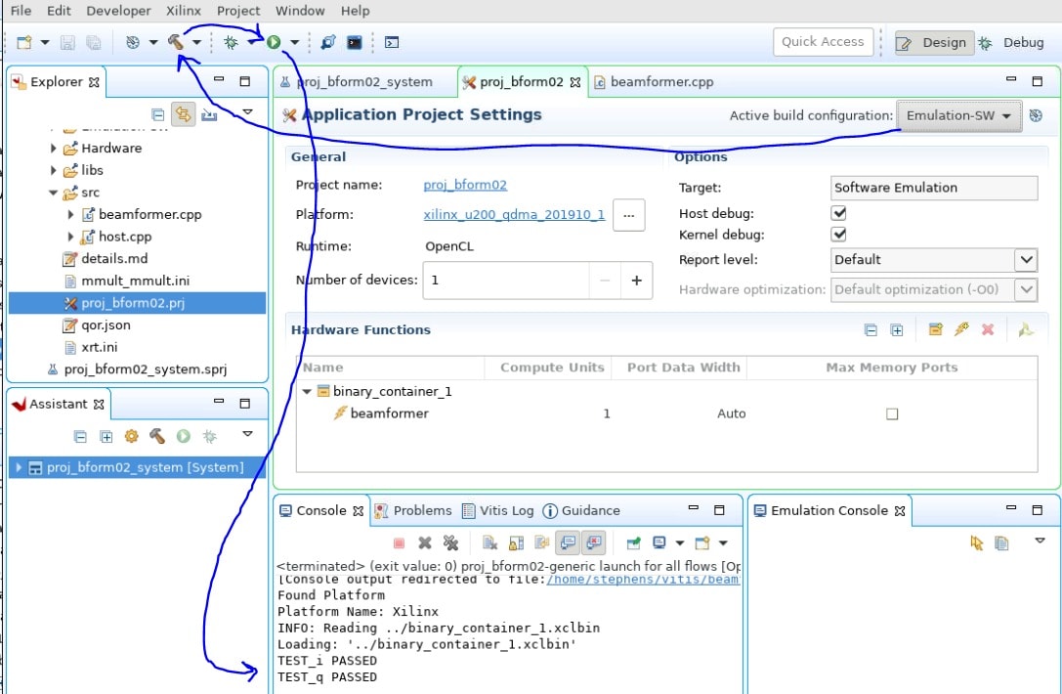
Task: Click the New project wizard icon
Action: pyautogui.click(x=24, y=42)
